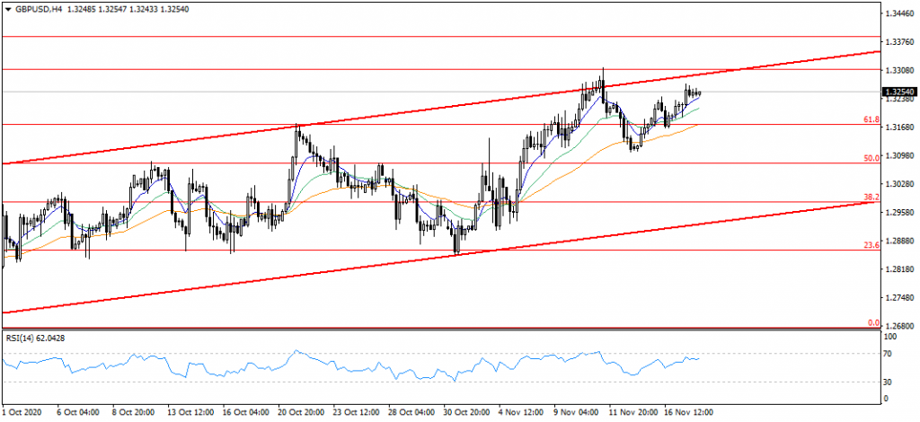Select the 38.2 Fibonacci level label
Image resolution: width=920 pixels, height=422 pixels.
pyautogui.click(x=870, y=197)
